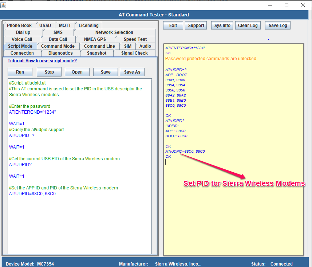Go to the Dial-up tab
The height and width of the screenshot is (267, 312).
[23, 32]
